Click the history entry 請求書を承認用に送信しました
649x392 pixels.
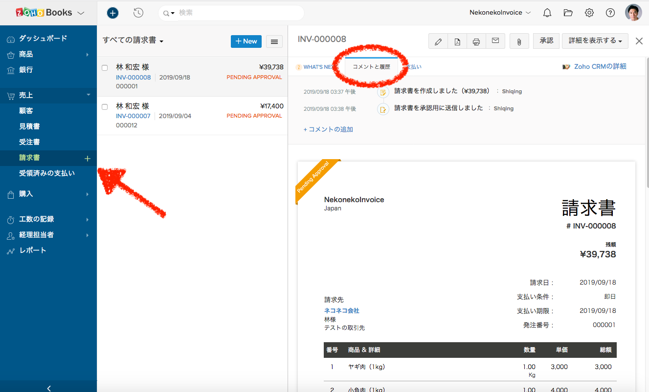coord(439,108)
